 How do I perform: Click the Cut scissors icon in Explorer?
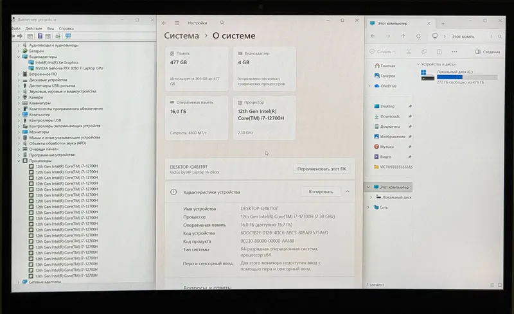409,51
